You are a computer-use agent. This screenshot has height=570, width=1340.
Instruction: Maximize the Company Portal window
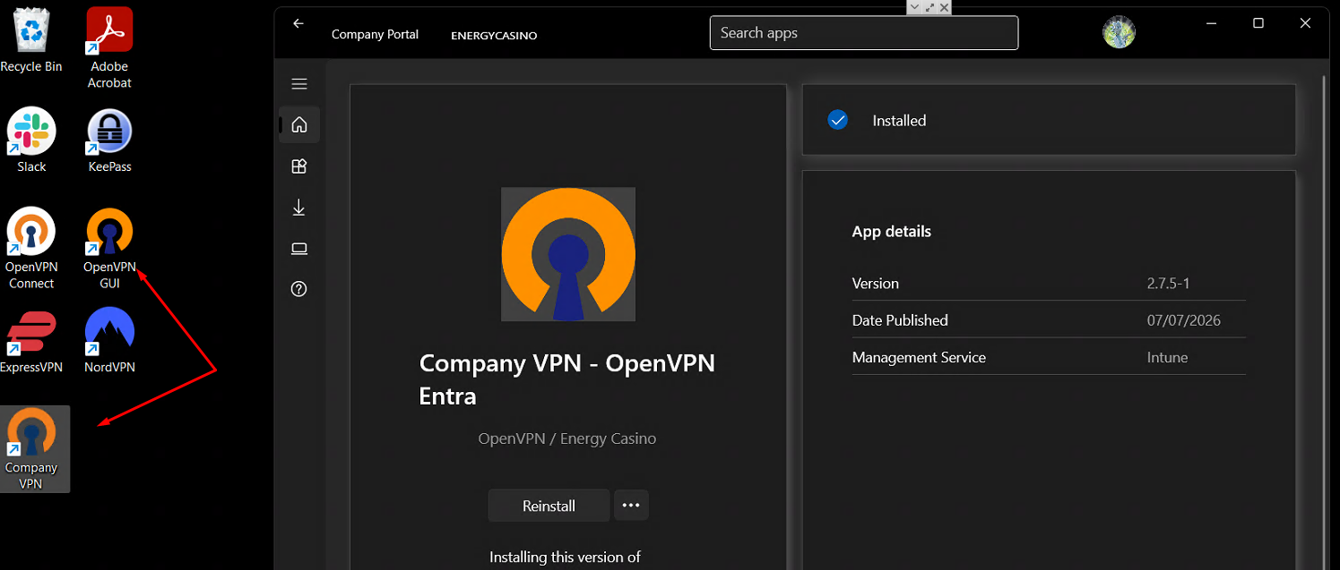pyautogui.click(x=1258, y=24)
